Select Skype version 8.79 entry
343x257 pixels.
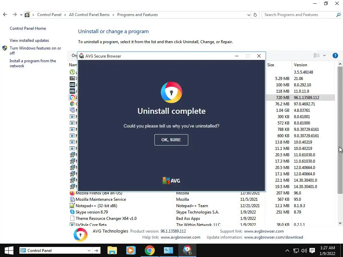tap(92, 212)
